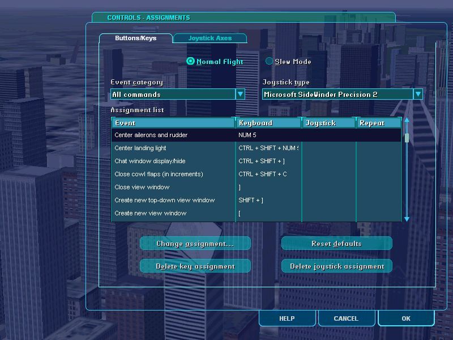Select the Normal Flight radio button
Viewport: 453px width, 340px height.
[x=191, y=61]
